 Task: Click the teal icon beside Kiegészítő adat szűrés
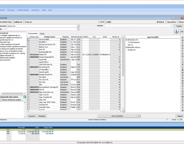(x=25, y=97)
